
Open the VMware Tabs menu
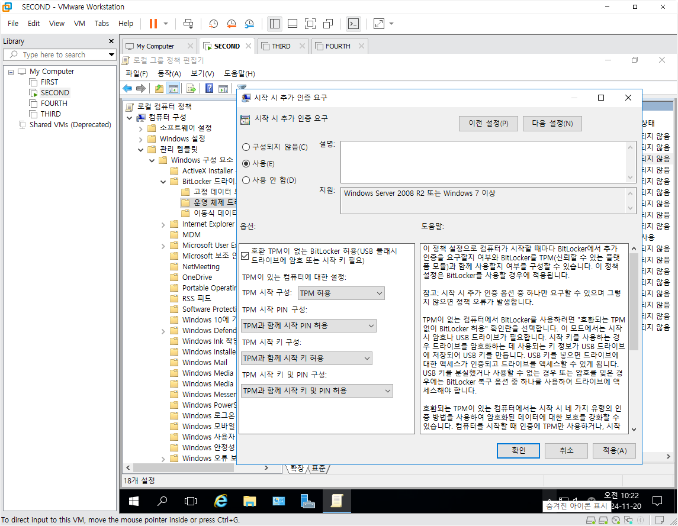pyautogui.click(x=102, y=23)
